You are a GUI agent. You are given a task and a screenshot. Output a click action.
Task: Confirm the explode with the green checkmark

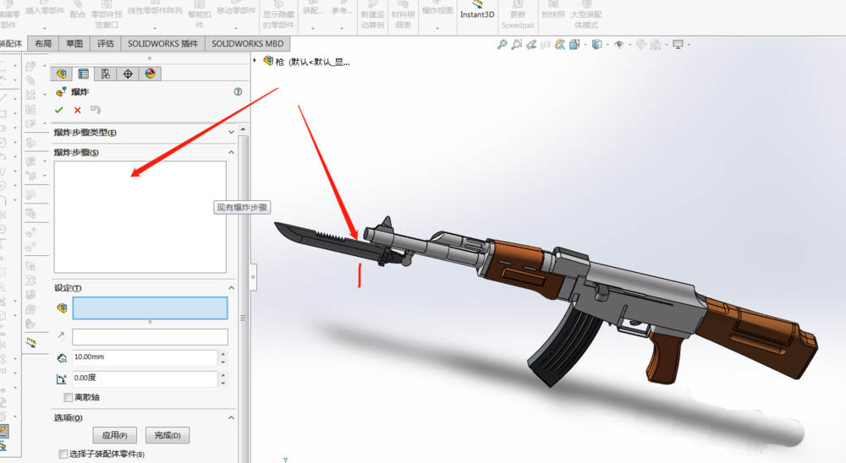(58, 110)
